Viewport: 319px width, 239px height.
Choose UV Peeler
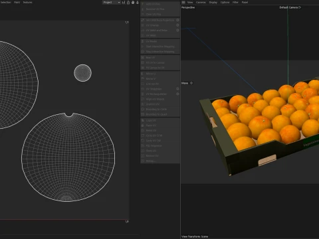click(x=160, y=41)
